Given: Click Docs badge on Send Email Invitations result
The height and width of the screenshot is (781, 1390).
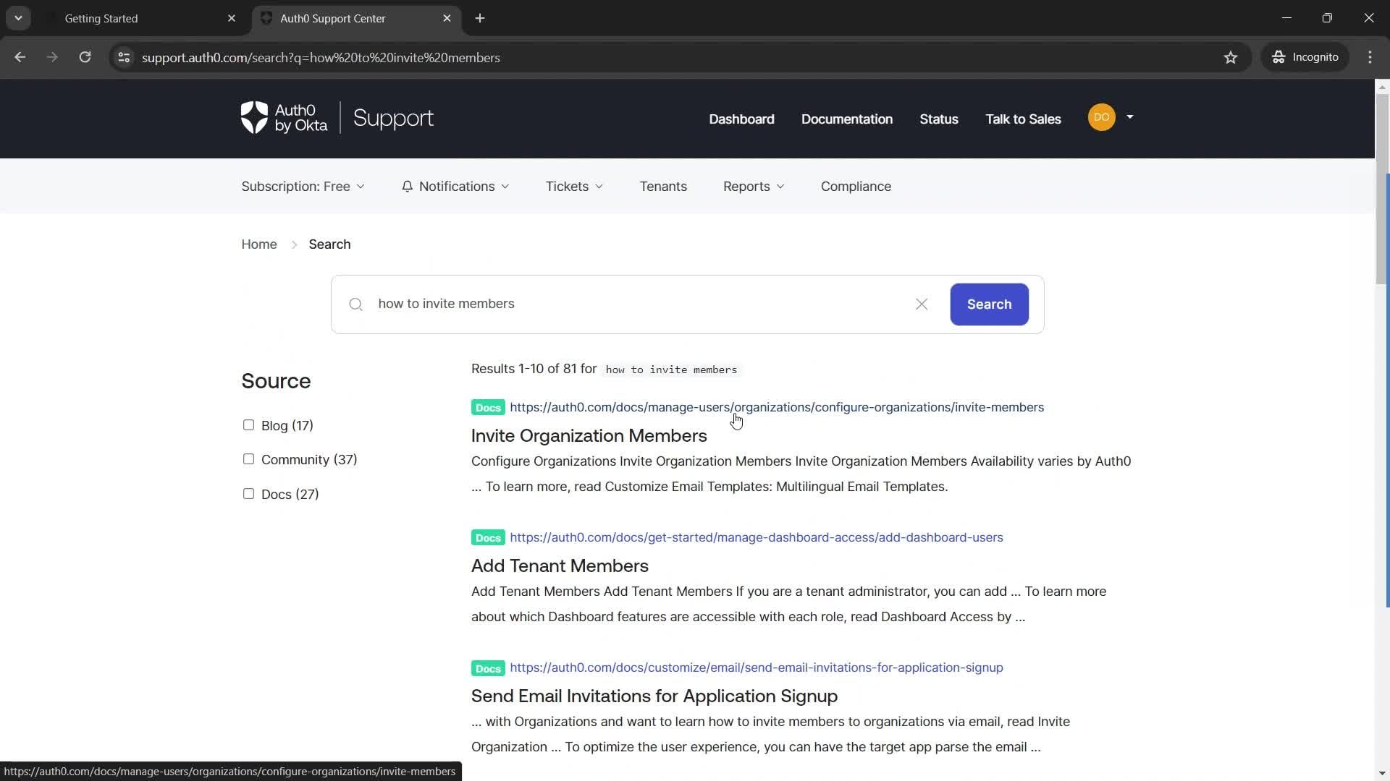Looking at the screenshot, I should [x=488, y=668].
